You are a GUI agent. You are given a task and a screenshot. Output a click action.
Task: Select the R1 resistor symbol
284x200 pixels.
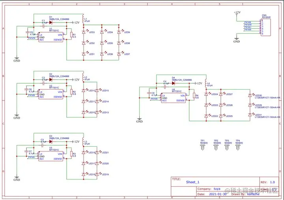click(x=71, y=35)
